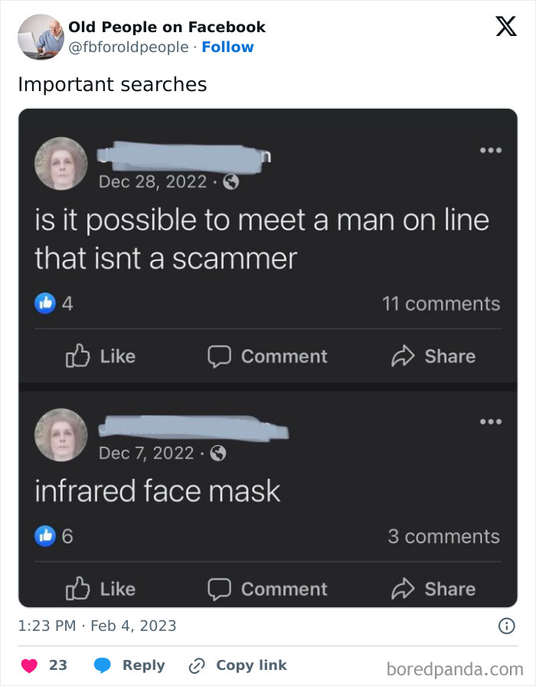This screenshot has height=686, width=536.
Task: Open the options menu on the Dec 28 post
Action: (490, 150)
